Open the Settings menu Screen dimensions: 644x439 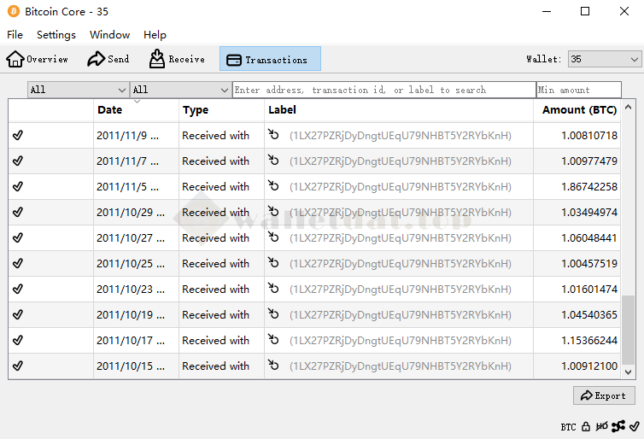56,35
